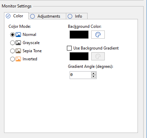Click the black Background Color swatch
The width and height of the screenshot is (147, 138).
coord(79,35)
